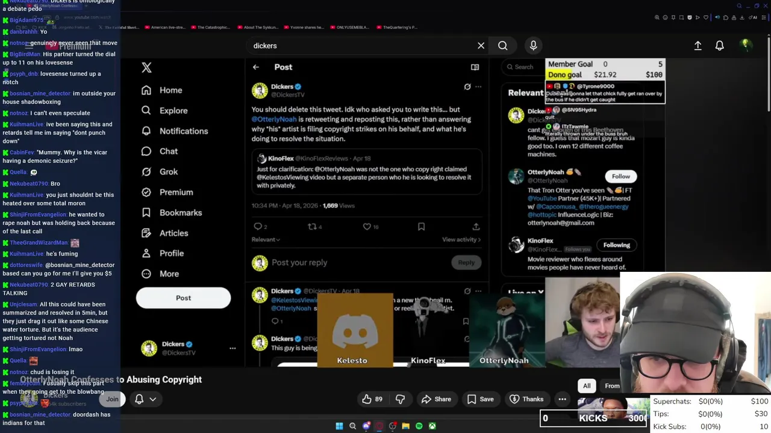
Task: Click the white Post button in sidebar
Action: [x=183, y=298]
